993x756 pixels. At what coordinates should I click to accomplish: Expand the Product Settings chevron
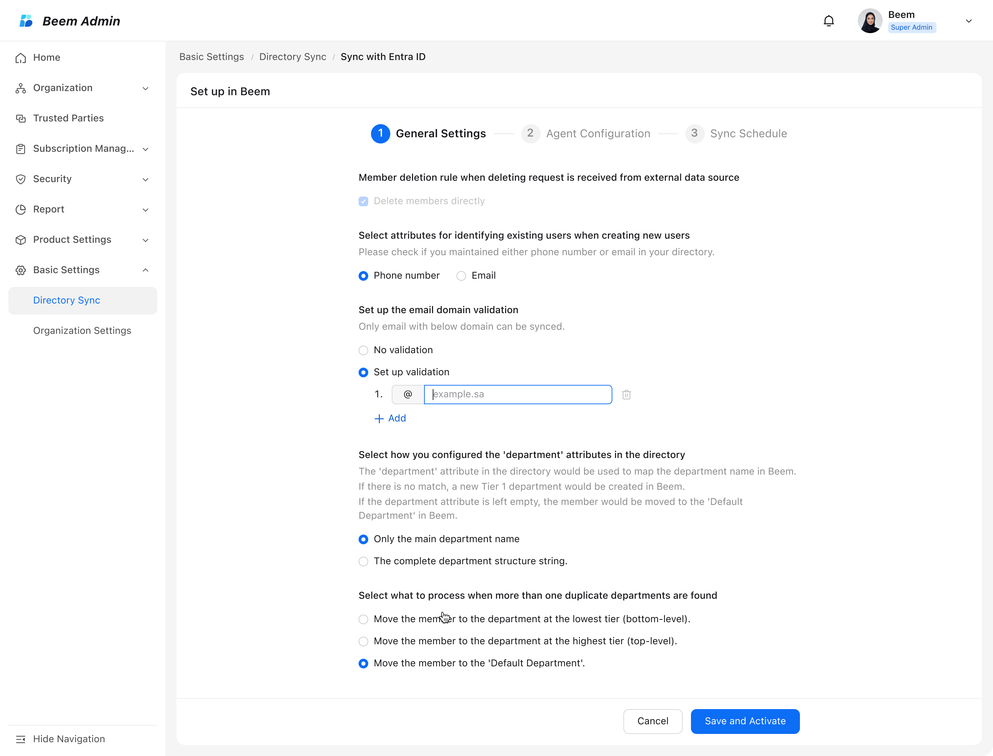point(145,240)
